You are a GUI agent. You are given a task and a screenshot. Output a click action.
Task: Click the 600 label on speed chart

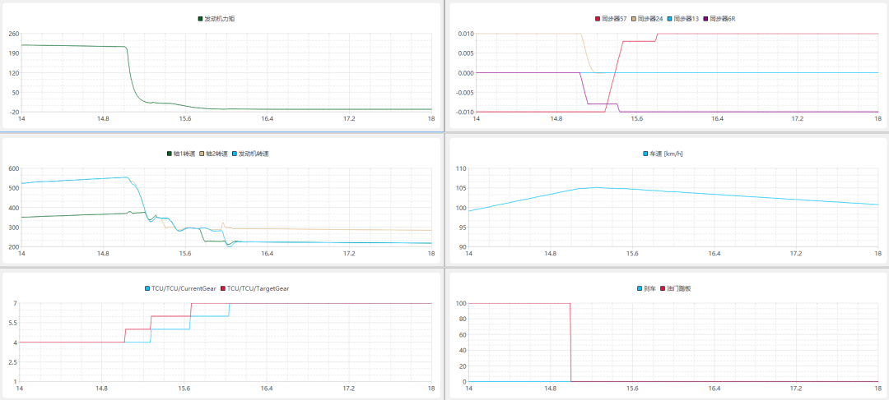coord(13,168)
